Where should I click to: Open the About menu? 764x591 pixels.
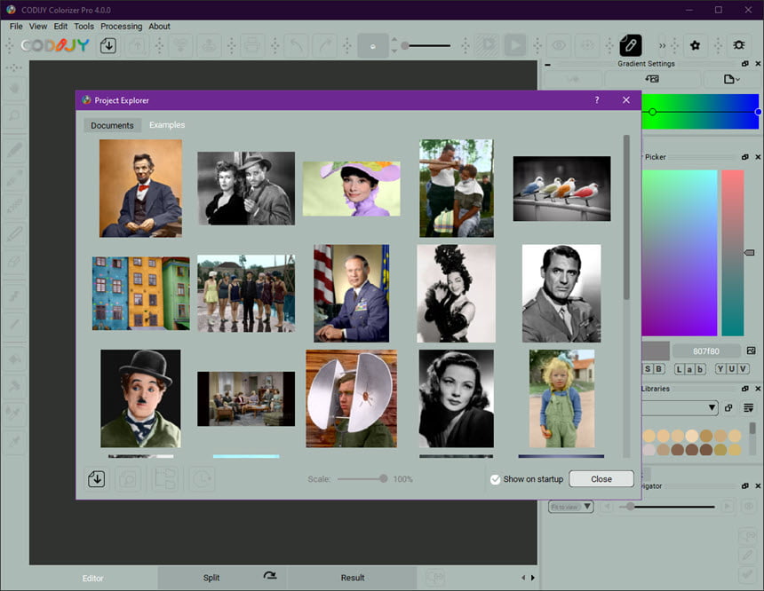click(159, 27)
